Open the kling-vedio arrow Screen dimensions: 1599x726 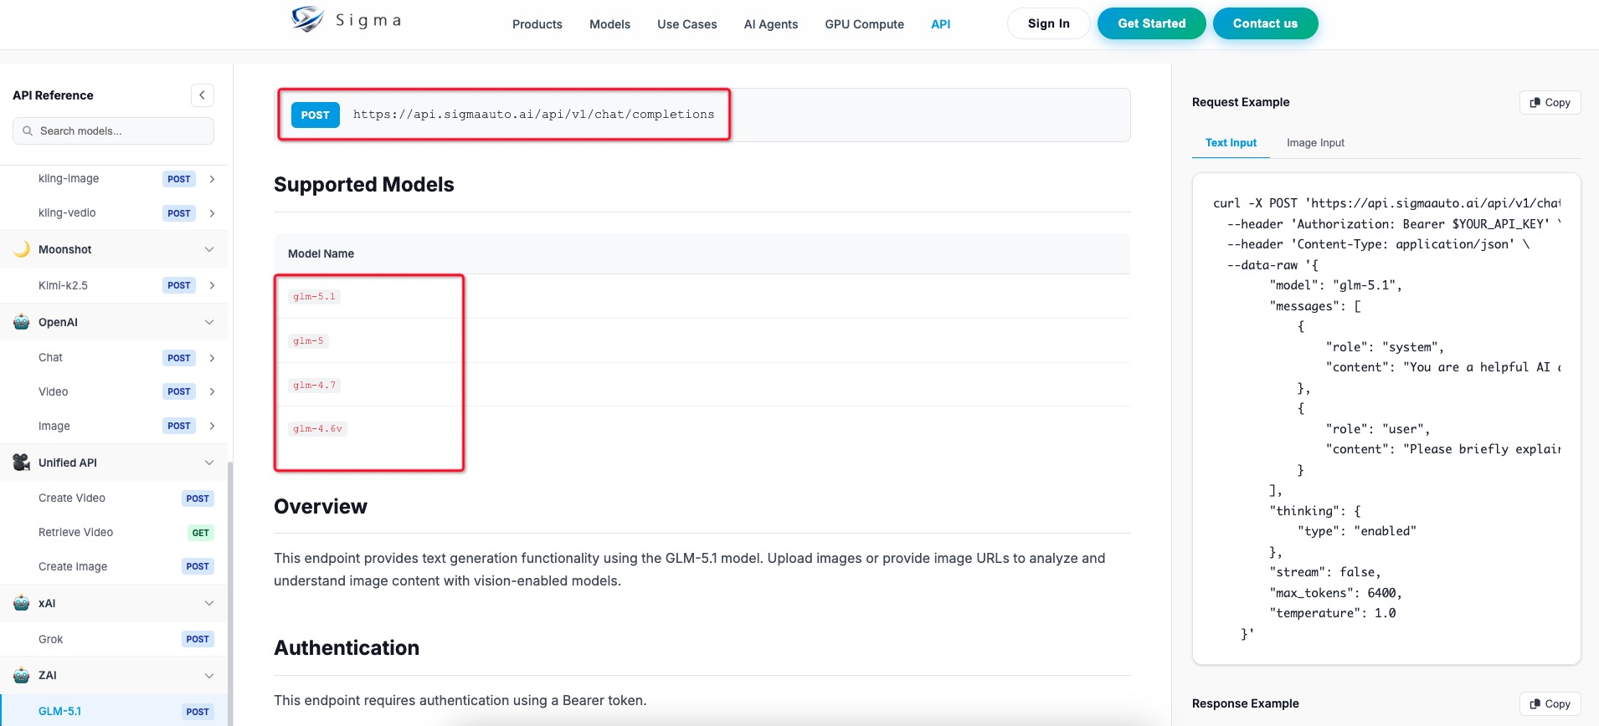coord(212,213)
